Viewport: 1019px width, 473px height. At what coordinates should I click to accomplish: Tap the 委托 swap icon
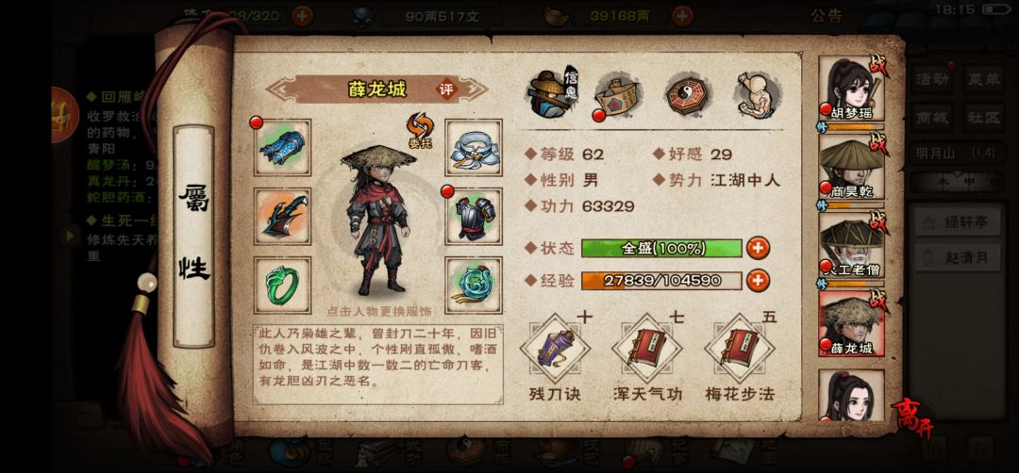(x=421, y=130)
